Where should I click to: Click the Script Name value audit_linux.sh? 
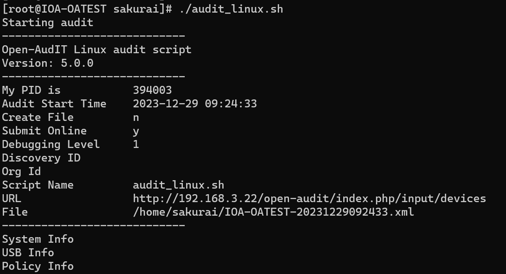pos(179,185)
